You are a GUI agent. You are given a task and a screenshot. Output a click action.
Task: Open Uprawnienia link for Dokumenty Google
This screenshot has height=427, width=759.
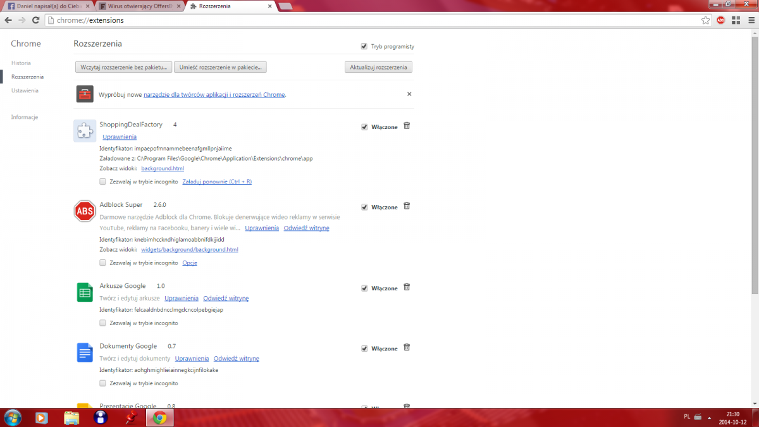[192, 358]
